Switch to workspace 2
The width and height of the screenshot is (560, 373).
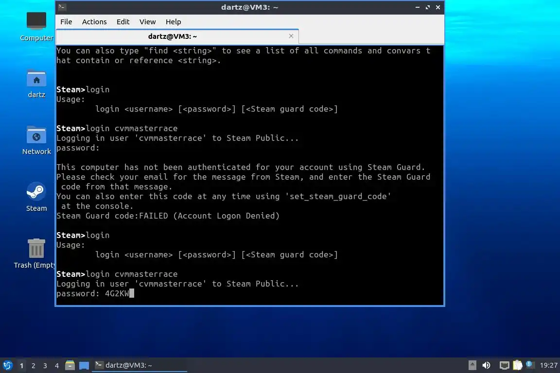point(33,366)
